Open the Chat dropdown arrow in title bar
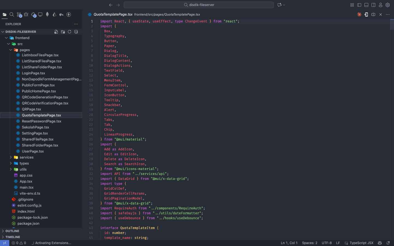This screenshot has width=394, height=246. click(x=284, y=5)
